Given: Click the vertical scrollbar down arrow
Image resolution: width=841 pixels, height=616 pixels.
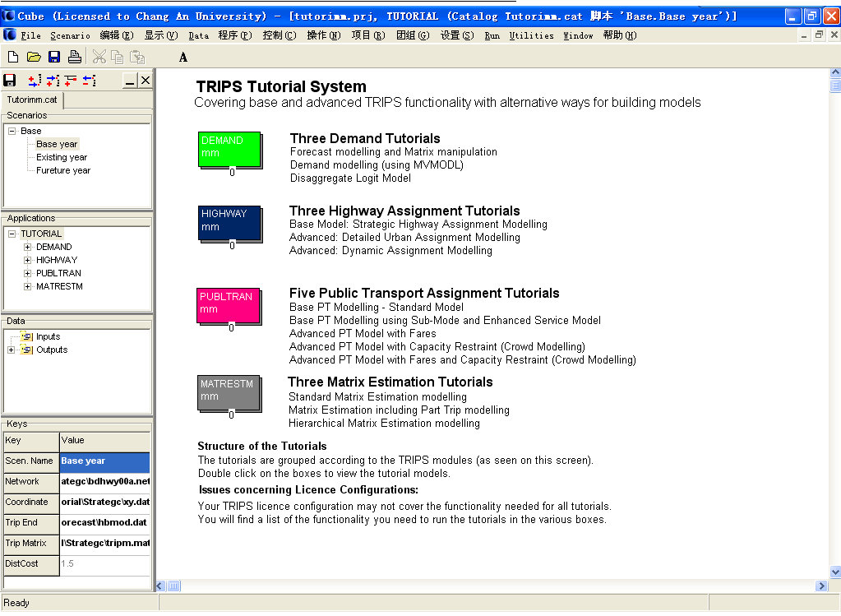Looking at the screenshot, I should 835,572.
